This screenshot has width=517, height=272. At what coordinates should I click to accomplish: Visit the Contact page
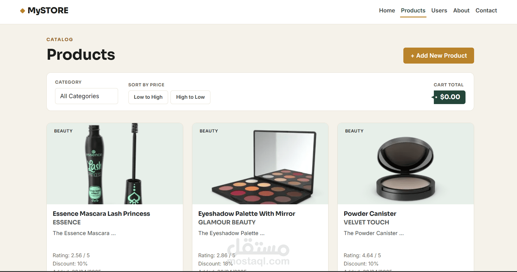(x=486, y=11)
